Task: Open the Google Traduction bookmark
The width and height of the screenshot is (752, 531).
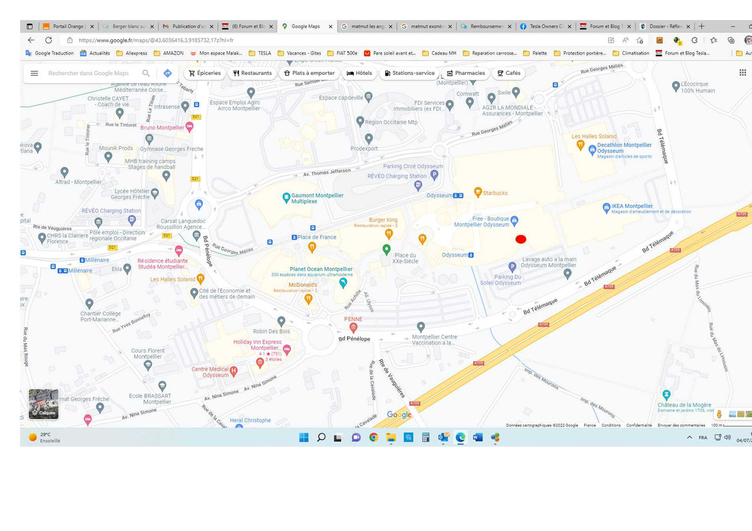Action: [50, 53]
